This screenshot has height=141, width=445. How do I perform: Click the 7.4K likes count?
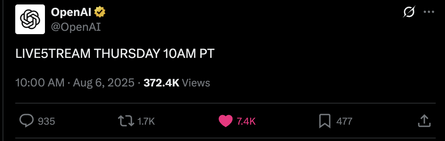click(x=246, y=121)
